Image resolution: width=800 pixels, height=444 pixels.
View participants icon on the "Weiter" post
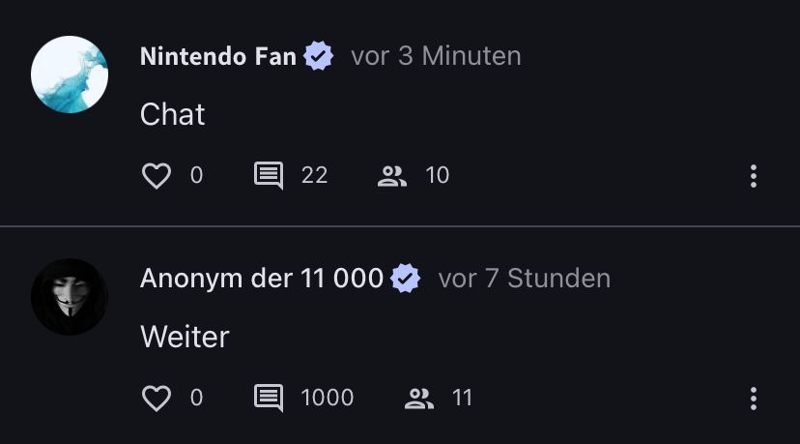point(419,399)
